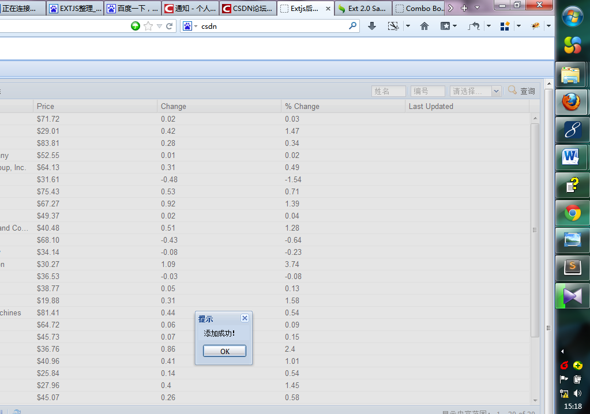Open Microsoft Word from the right-side dock
This screenshot has width=590, height=414.
(x=572, y=157)
